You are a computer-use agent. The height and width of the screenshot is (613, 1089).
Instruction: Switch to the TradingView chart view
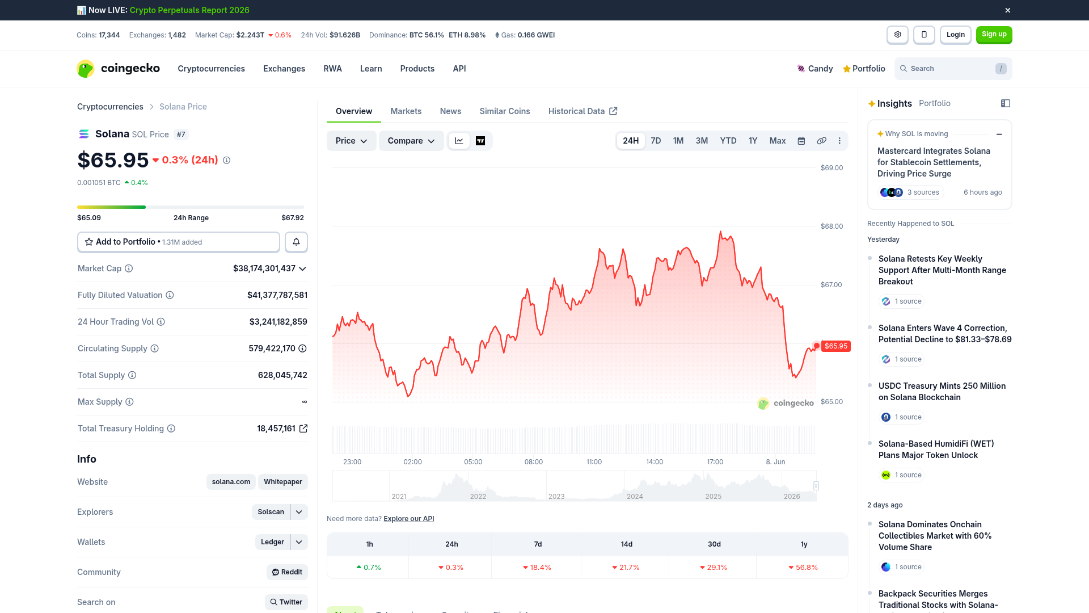tap(480, 141)
